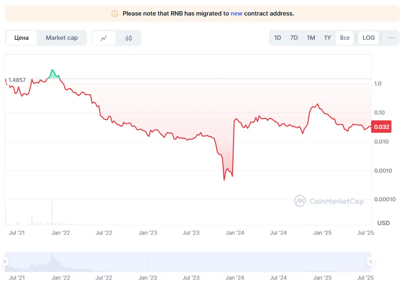Open the new contract address link
Image resolution: width=400 pixels, height=290 pixels.
(236, 14)
